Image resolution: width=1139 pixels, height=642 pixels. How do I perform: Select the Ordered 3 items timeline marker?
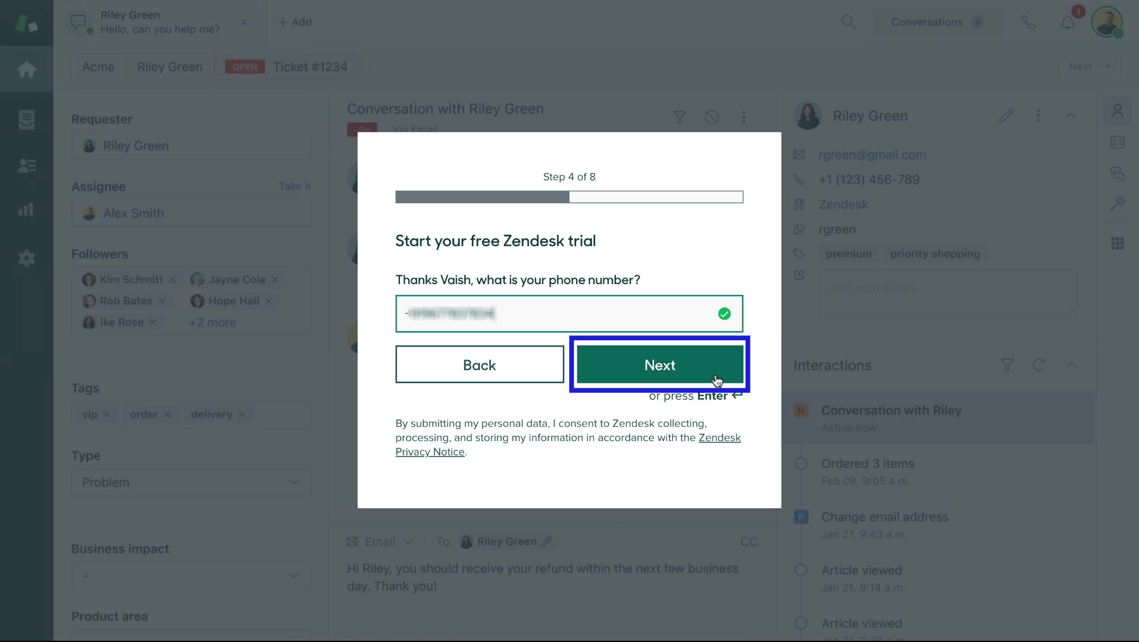pos(801,464)
